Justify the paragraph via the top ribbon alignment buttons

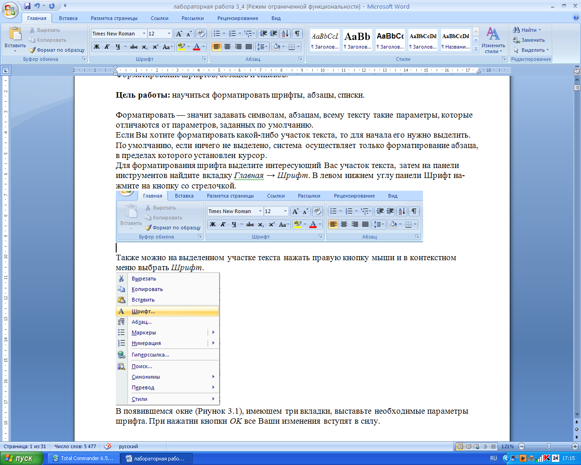(249, 47)
